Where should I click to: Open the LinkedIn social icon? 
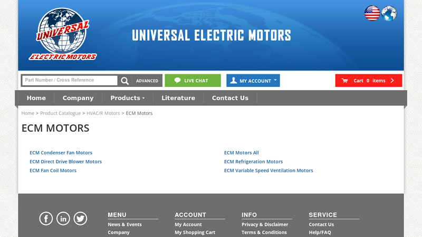(63, 219)
